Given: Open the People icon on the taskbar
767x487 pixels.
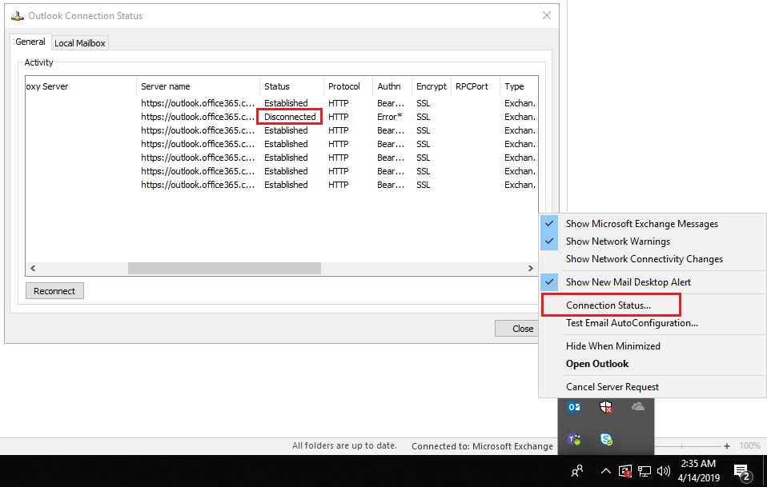Looking at the screenshot, I should 577,471.
